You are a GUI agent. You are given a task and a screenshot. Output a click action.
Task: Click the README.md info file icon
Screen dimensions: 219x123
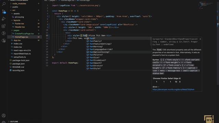point(11,67)
